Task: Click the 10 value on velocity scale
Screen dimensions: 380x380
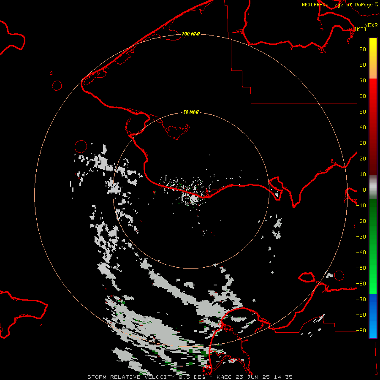Action: coord(363,174)
